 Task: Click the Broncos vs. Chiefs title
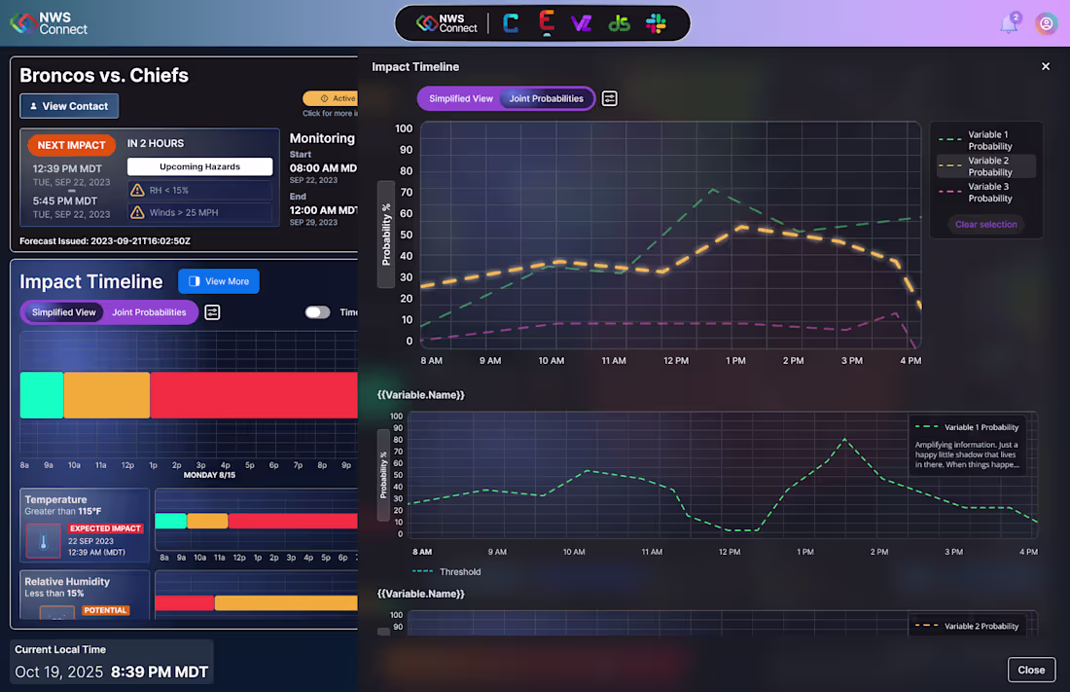tap(104, 75)
